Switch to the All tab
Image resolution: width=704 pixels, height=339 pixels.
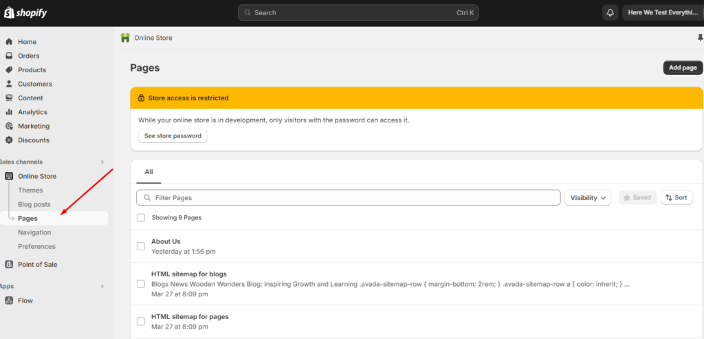click(148, 172)
